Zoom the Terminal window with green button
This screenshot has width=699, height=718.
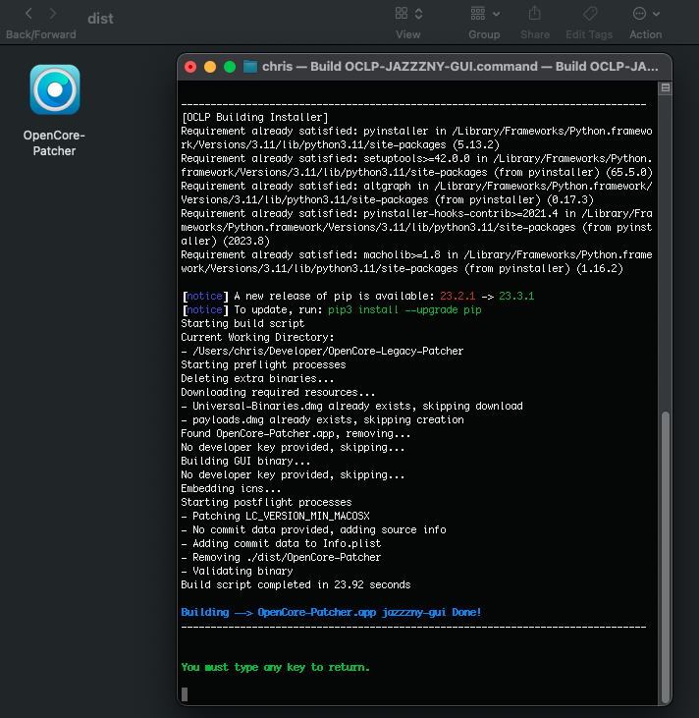230,67
